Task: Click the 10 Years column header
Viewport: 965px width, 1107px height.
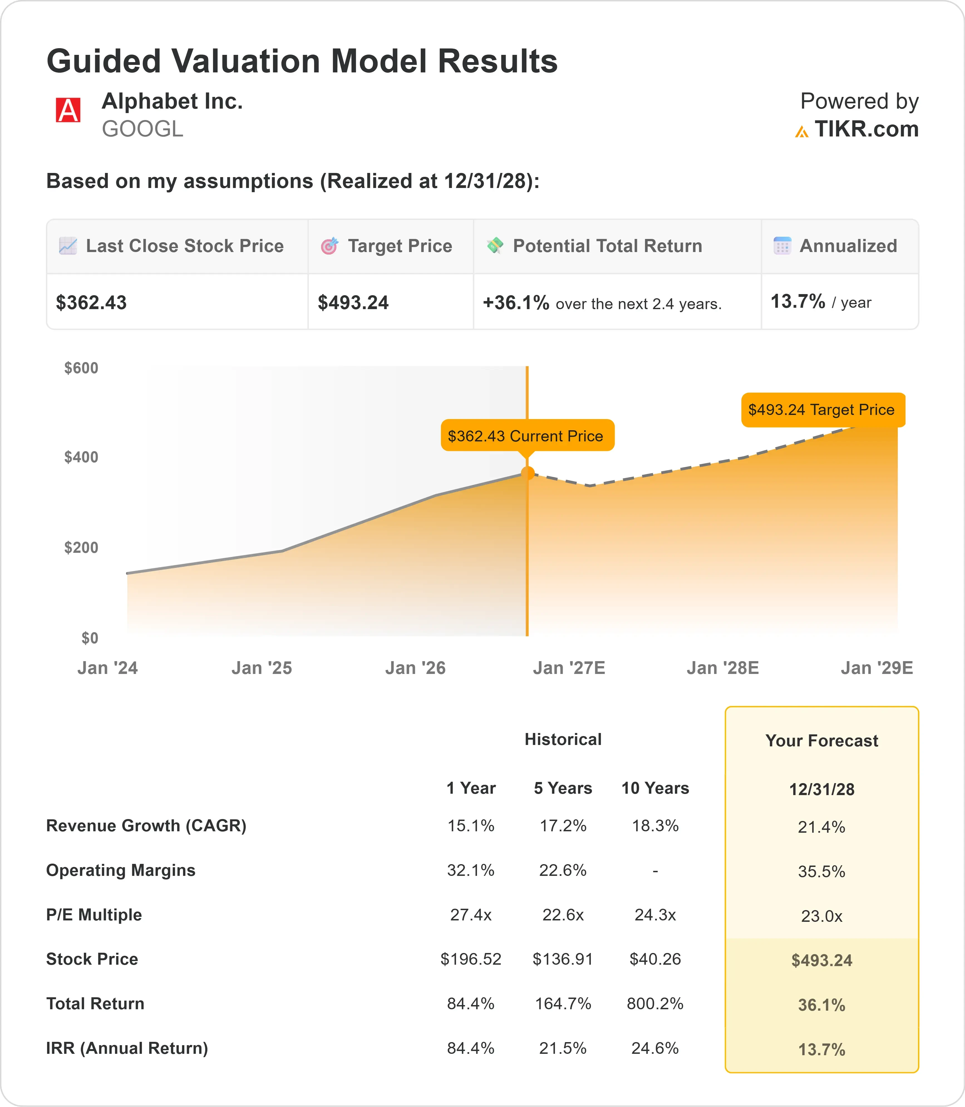Action: [655, 788]
